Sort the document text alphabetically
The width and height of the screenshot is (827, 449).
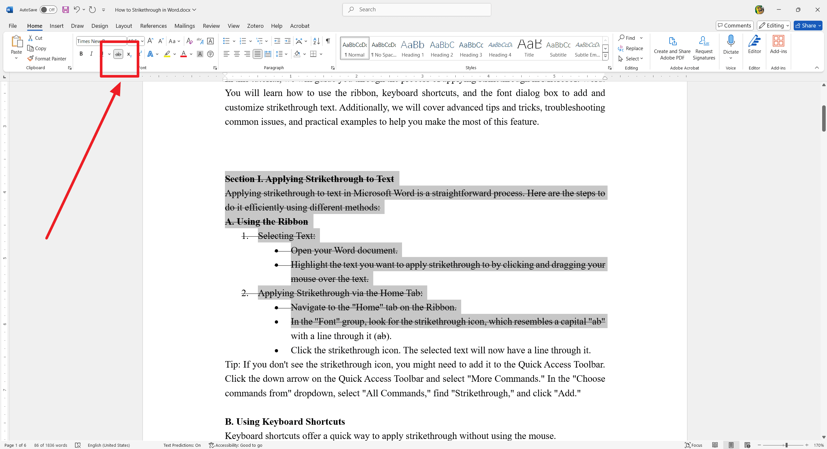click(316, 41)
